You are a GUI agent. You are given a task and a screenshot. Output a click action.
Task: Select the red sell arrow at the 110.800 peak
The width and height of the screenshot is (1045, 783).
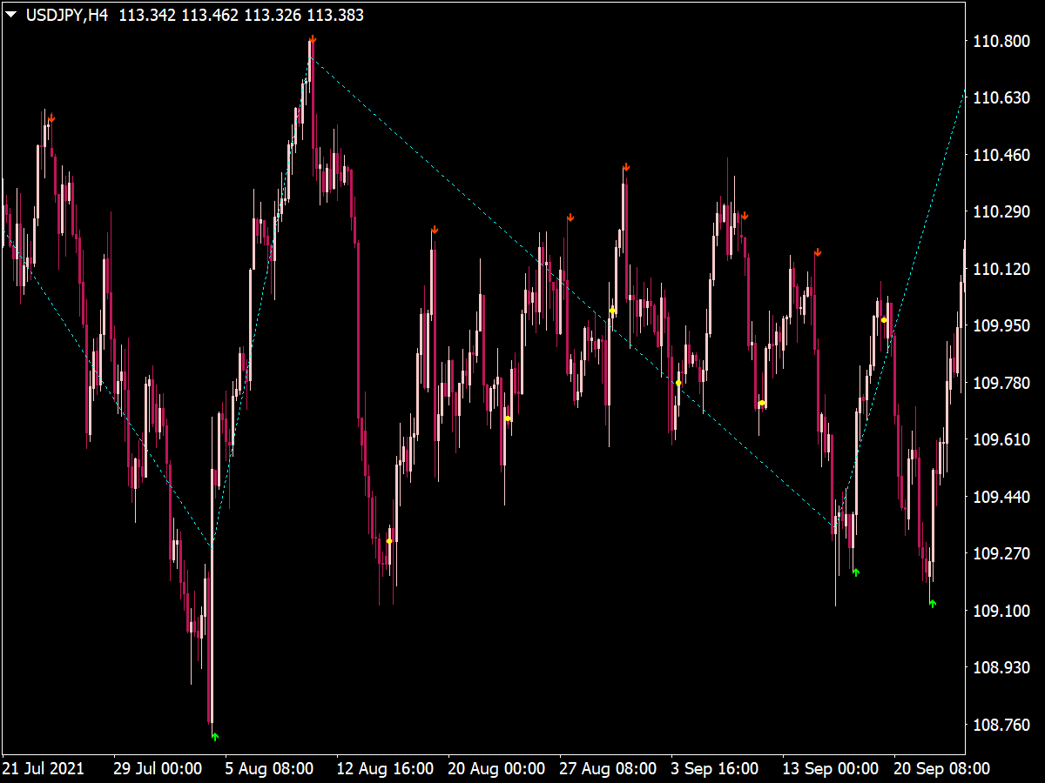click(x=313, y=40)
